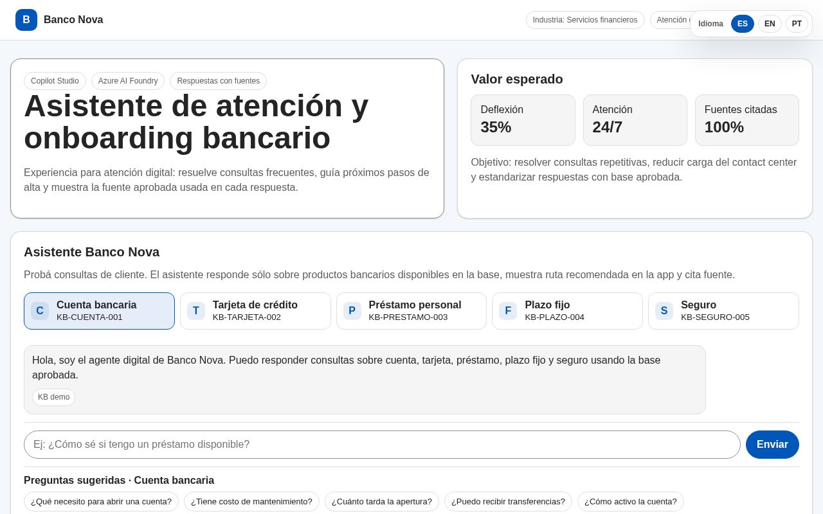Click 'Preguntas sugeridas · Cuenta bancaria' heading

[119, 480]
